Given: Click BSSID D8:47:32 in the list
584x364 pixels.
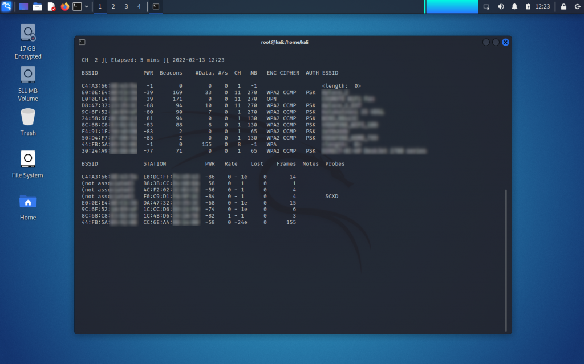Looking at the screenshot, I should pos(109,105).
